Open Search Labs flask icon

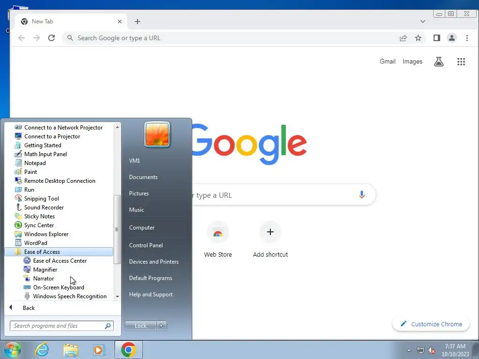tap(439, 62)
